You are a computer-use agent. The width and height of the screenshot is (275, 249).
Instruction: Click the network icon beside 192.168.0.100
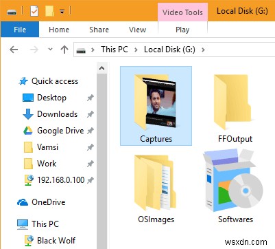point(29,180)
